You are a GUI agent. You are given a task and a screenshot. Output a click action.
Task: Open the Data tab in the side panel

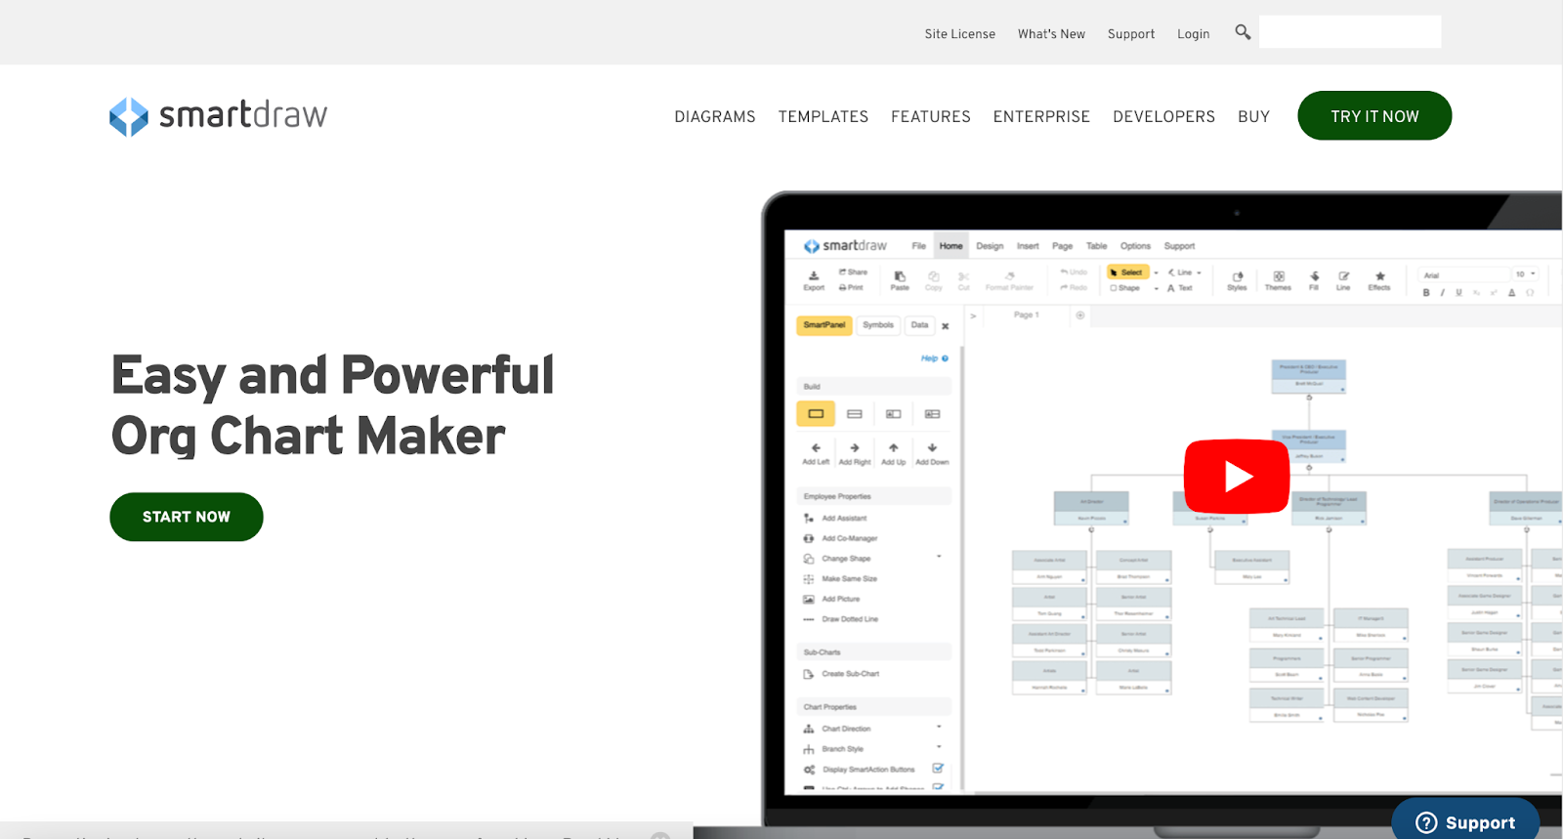coord(919,325)
